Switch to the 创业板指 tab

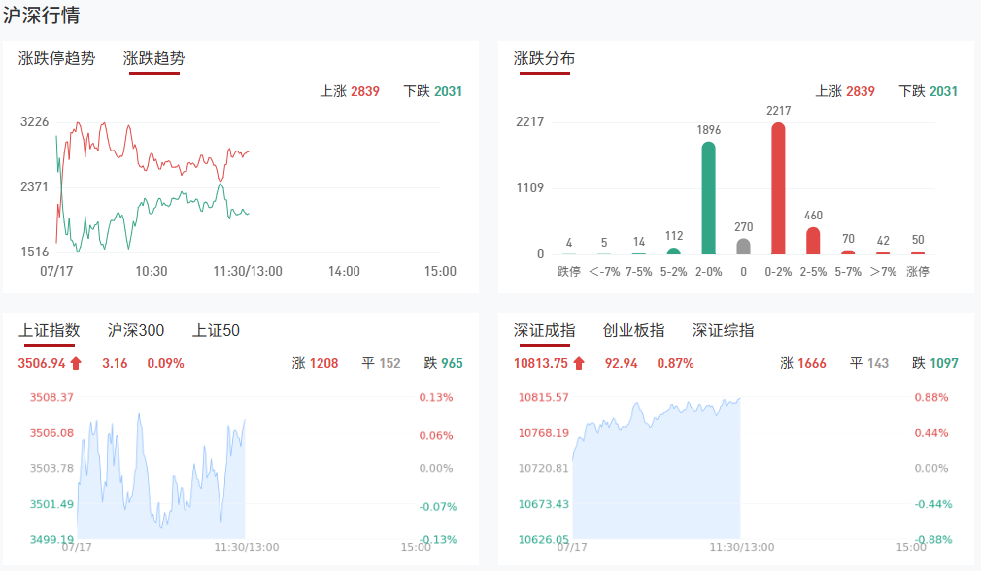tap(633, 330)
